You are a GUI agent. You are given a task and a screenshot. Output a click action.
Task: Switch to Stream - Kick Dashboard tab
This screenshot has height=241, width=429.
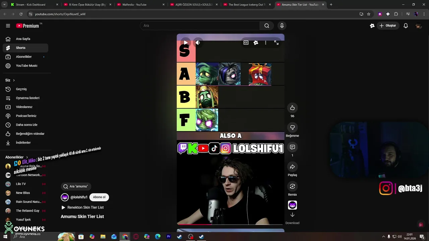click(35, 5)
